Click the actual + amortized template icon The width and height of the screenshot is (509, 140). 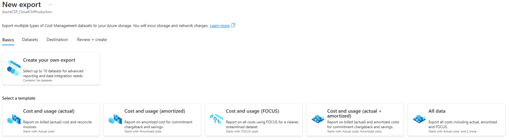[x=318, y=119]
